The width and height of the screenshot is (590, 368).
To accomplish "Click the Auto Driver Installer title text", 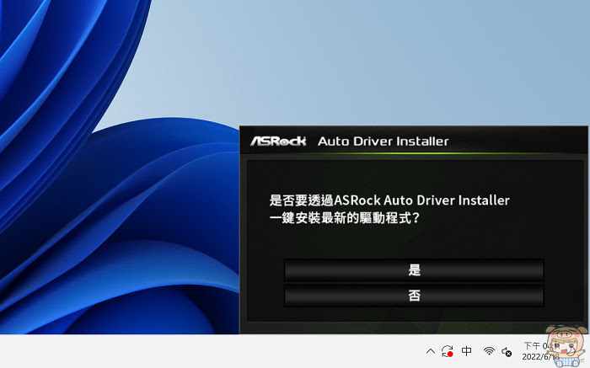I will 383,141.
